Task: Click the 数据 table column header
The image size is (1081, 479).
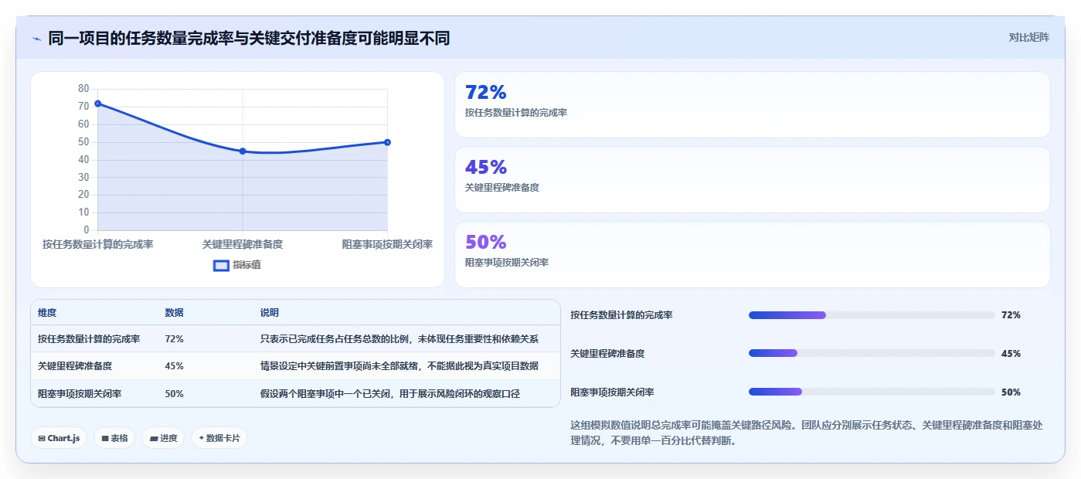Action: (x=174, y=313)
